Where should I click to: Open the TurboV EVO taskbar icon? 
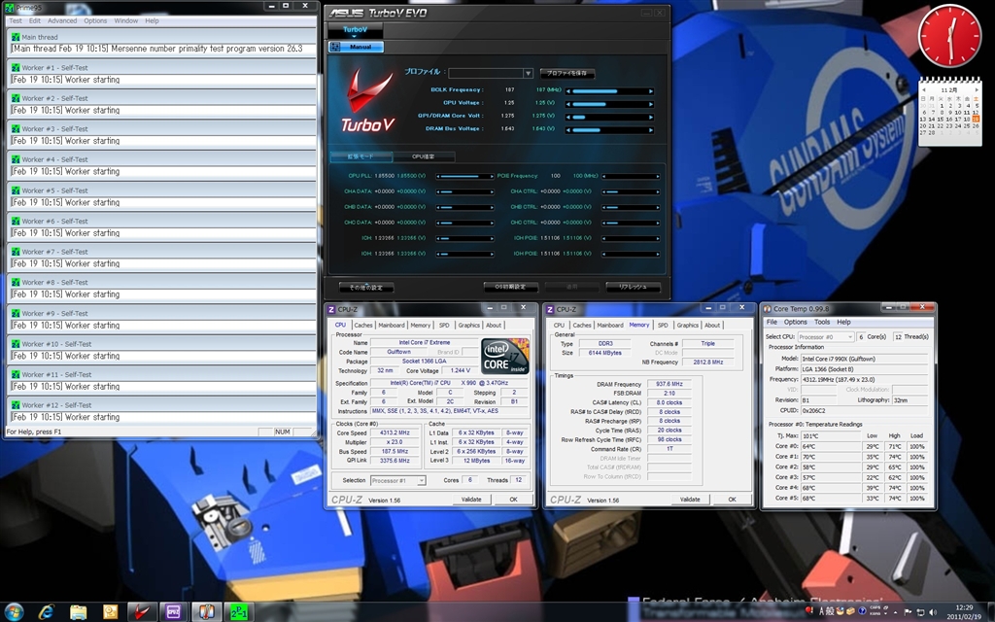(x=142, y=610)
